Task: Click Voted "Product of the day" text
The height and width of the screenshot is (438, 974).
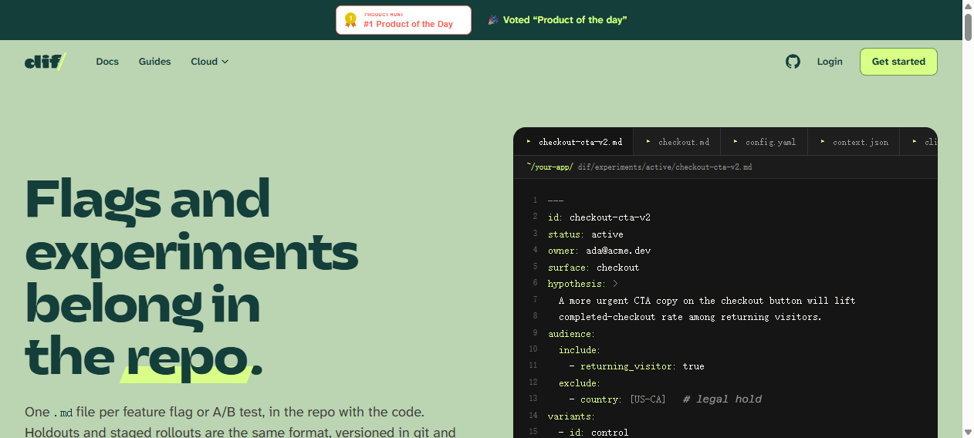Action: click(x=565, y=20)
